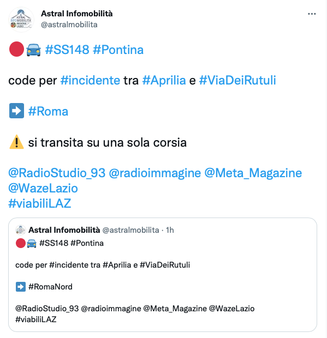Image resolution: width=327 pixels, height=338 pixels.
Task: Click the arrow emoji before #RomaNord
Action: point(21,287)
